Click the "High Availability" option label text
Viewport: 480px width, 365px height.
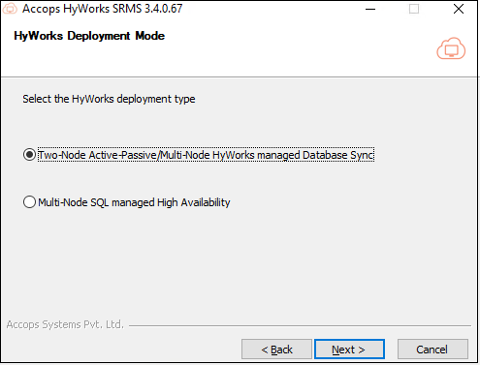click(x=194, y=202)
